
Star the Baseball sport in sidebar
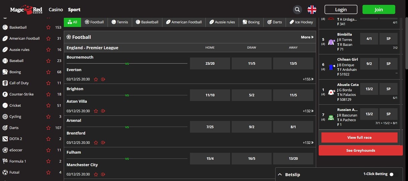48,61
